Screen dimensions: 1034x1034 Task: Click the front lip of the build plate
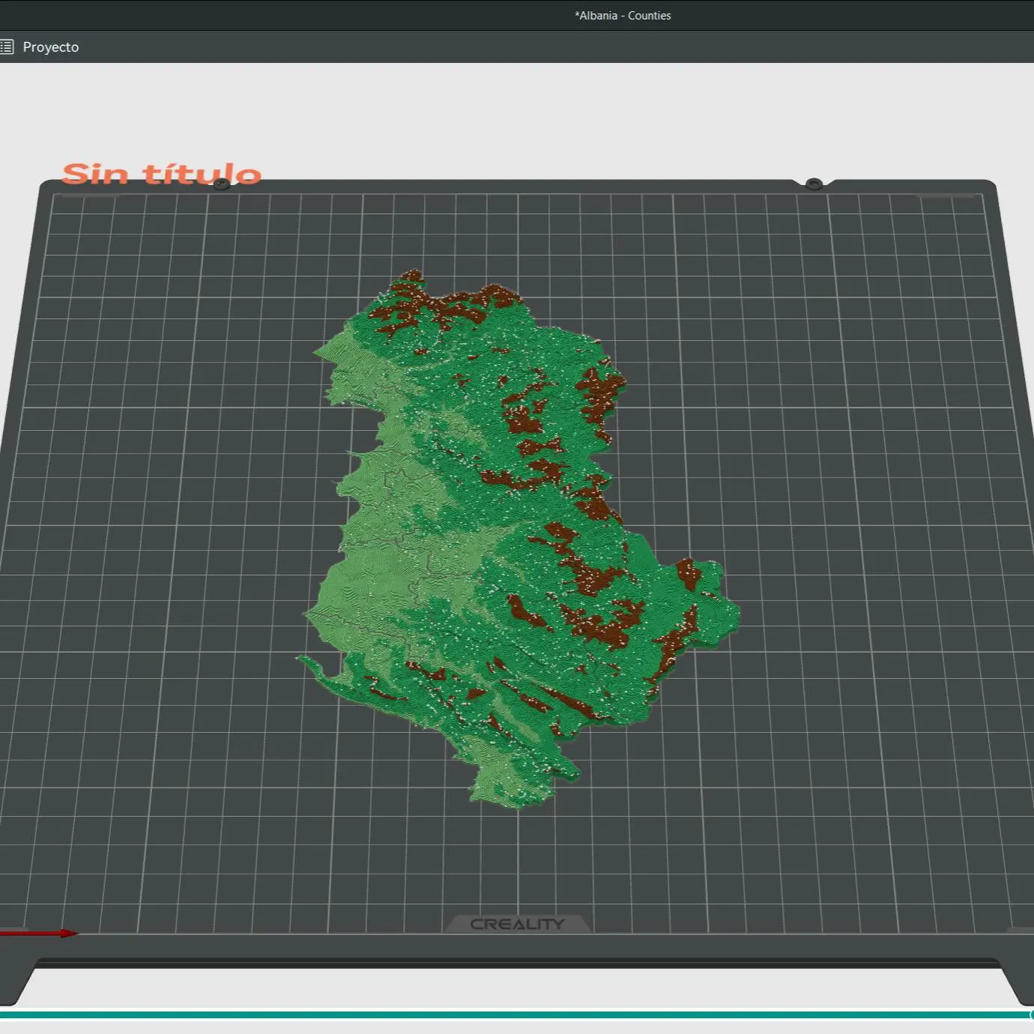pos(517,963)
